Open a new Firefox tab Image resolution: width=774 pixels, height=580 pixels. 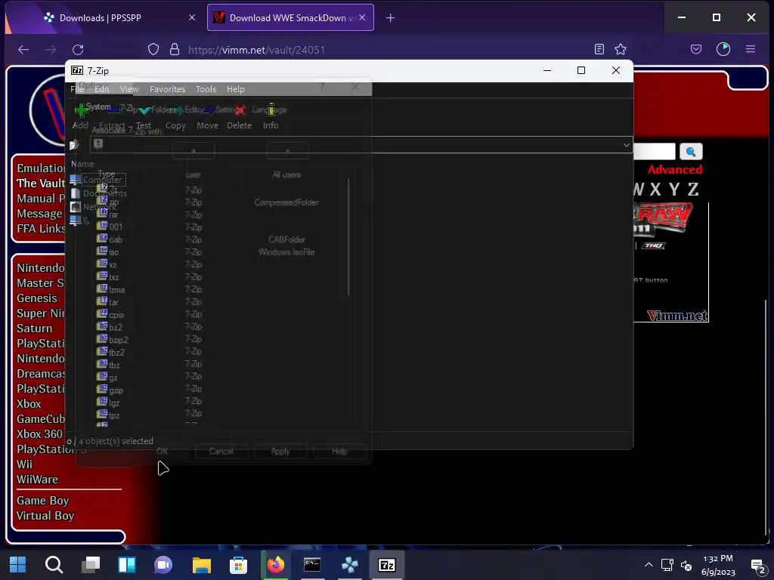pos(390,18)
